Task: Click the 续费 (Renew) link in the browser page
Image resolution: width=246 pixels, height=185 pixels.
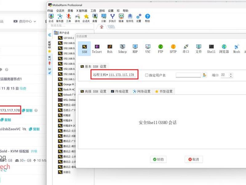Action: coord(23,88)
